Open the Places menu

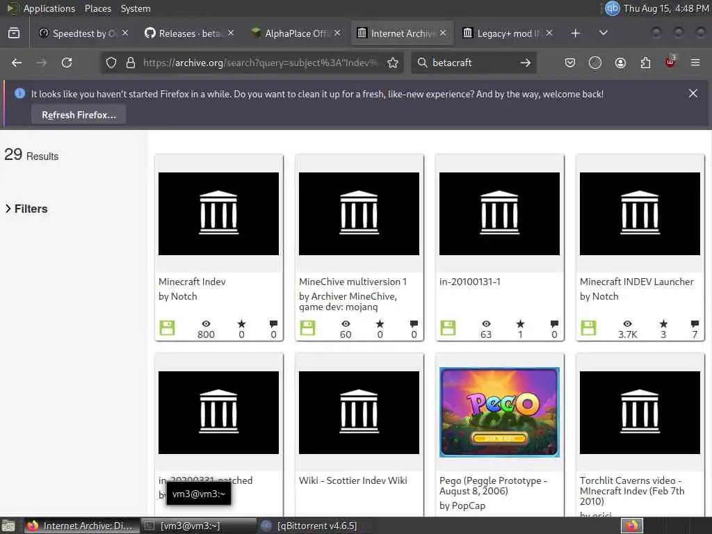97,8
